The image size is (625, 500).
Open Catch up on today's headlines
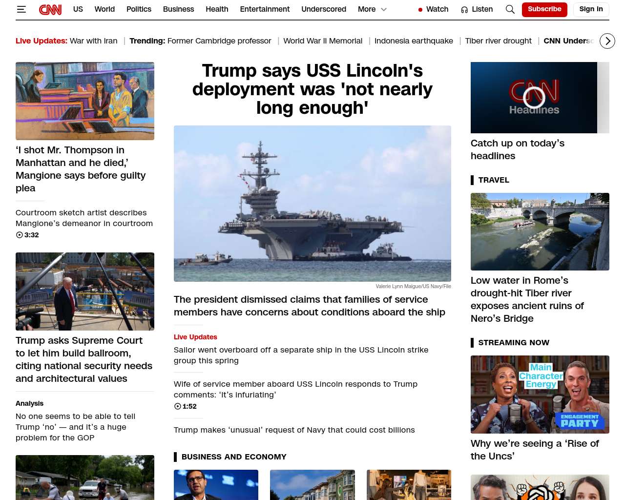(x=518, y=149)
